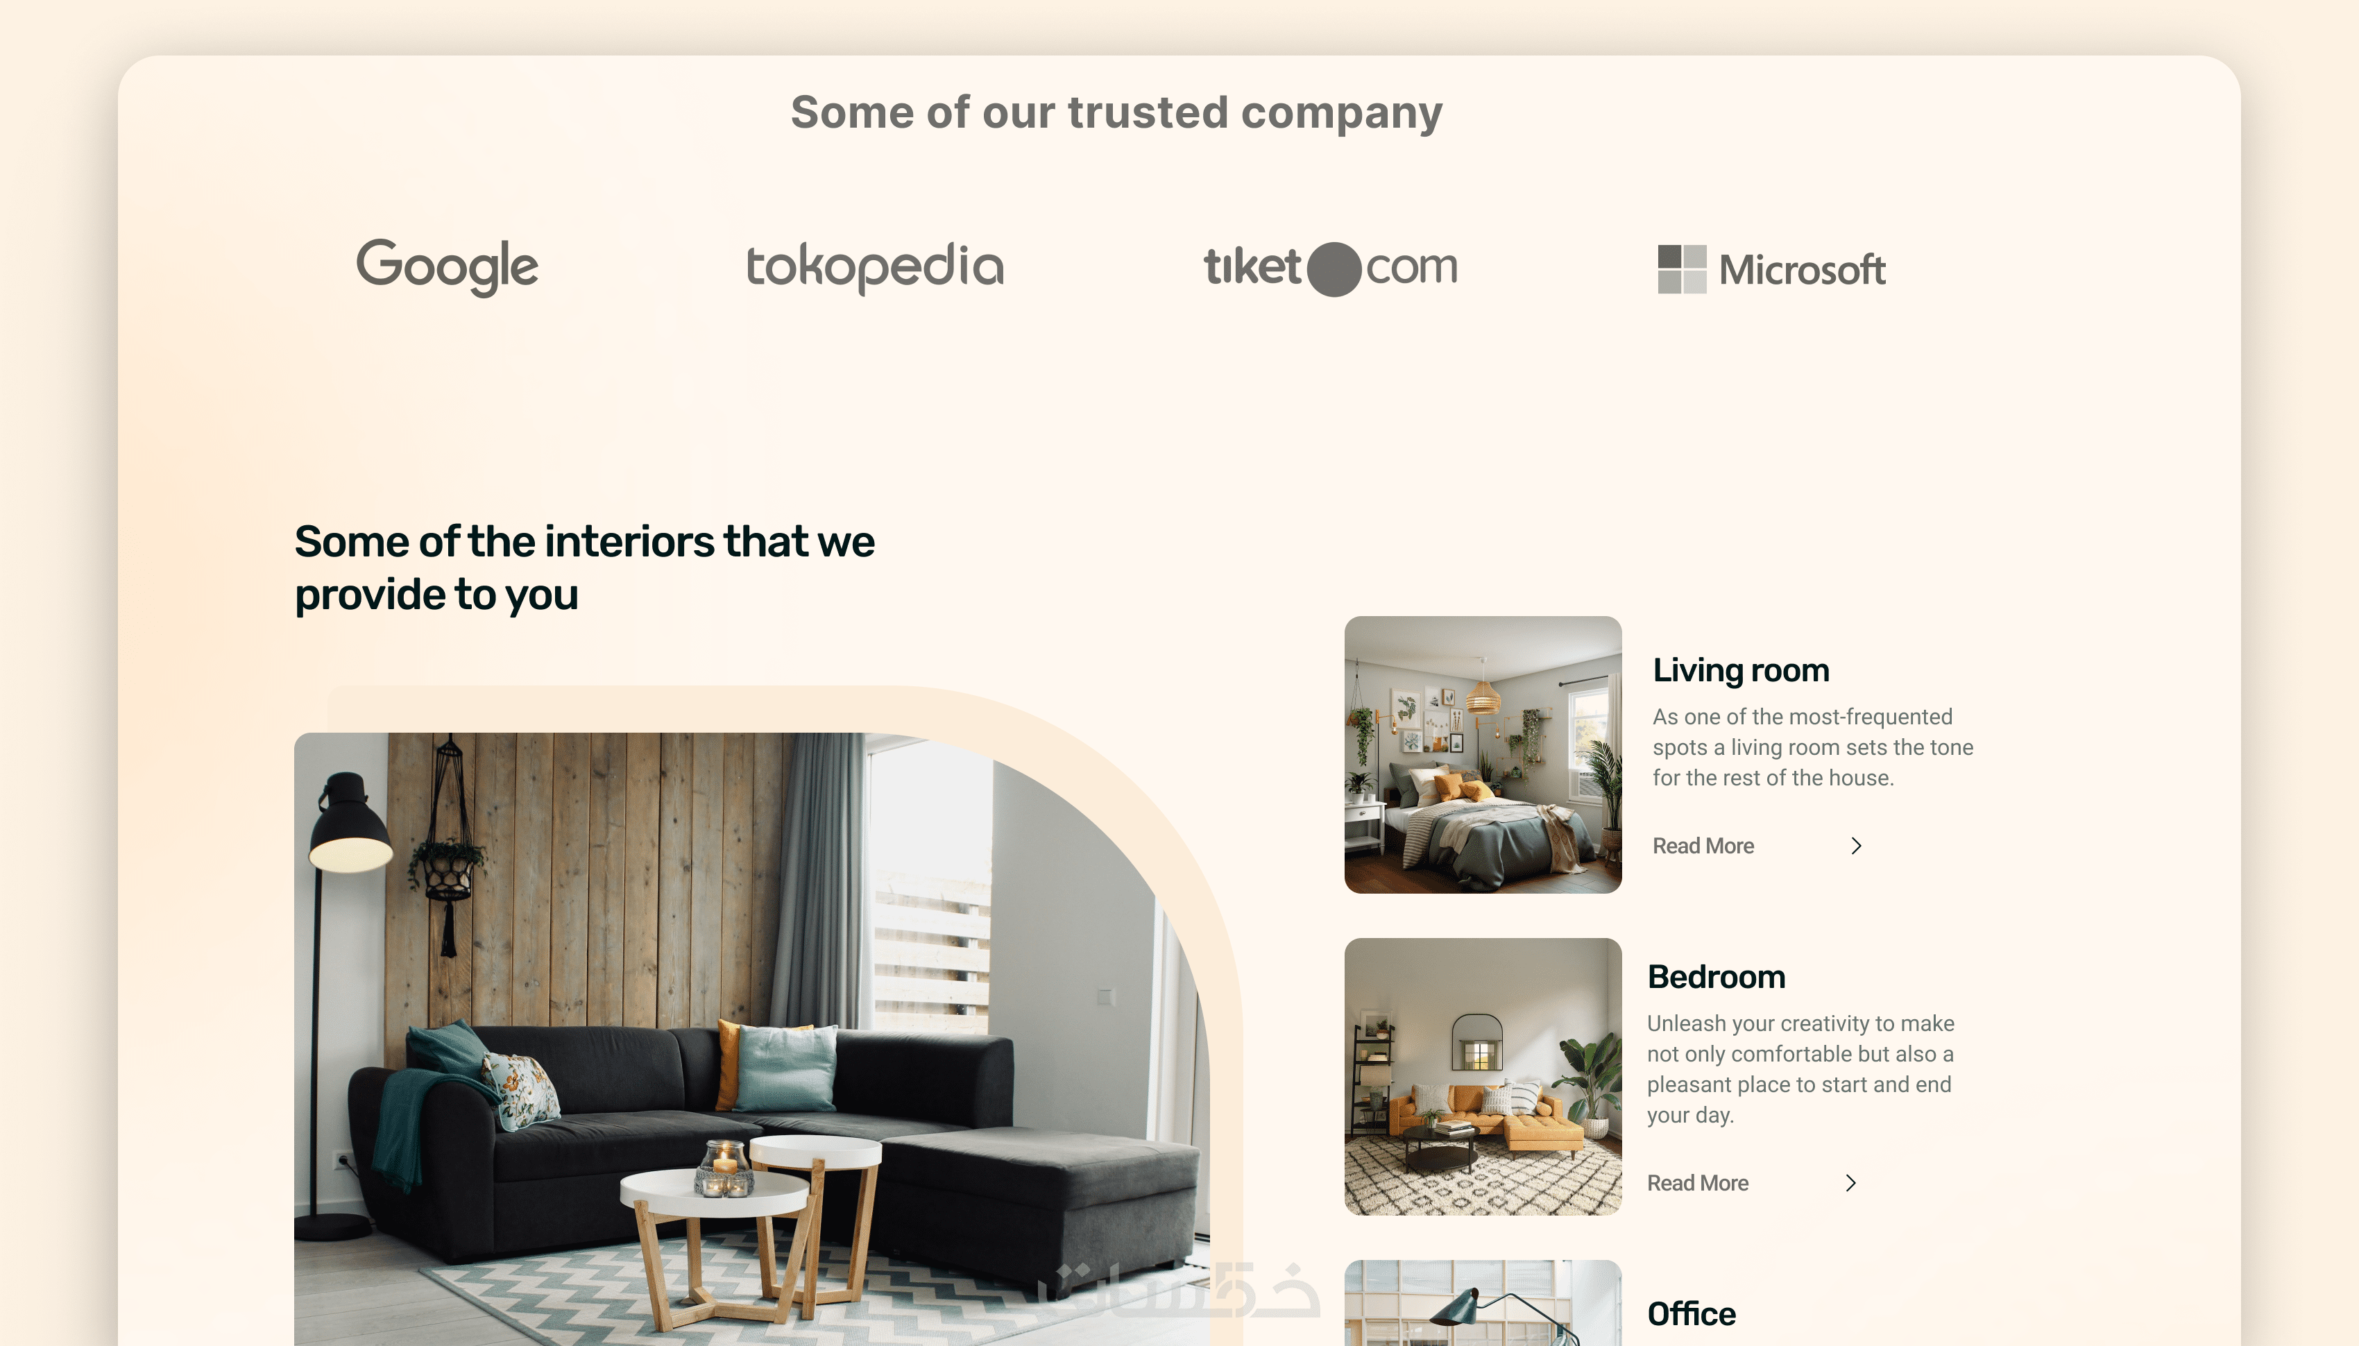
Task: Click the Living room heading
Action: point(1741,670)
